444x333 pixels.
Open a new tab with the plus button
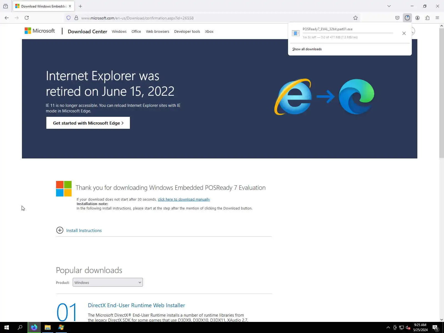(x=80, y=6)
